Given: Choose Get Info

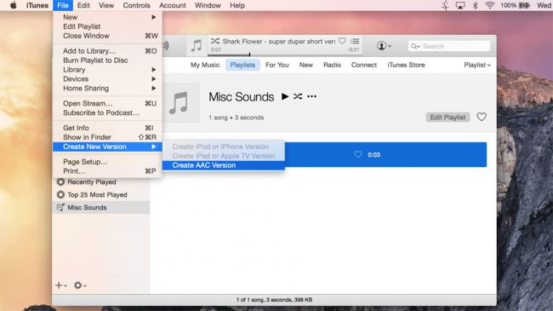Looking at the screenshot, I should pos(107,128).
